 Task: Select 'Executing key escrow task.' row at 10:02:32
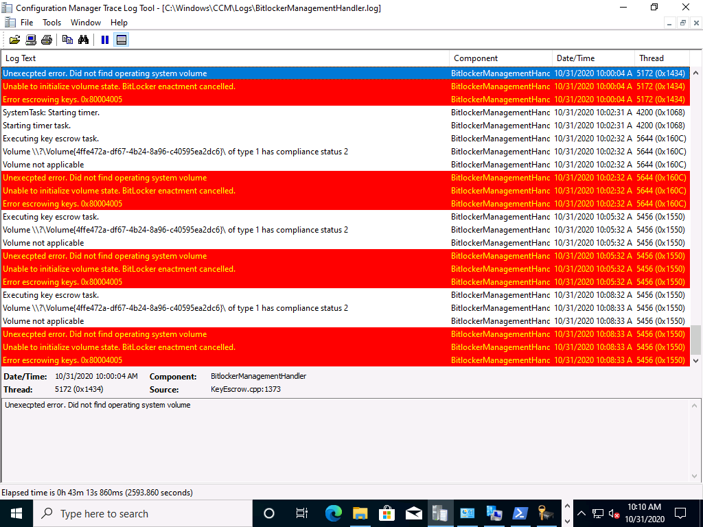pyautogui.click(x=346, y=139)
